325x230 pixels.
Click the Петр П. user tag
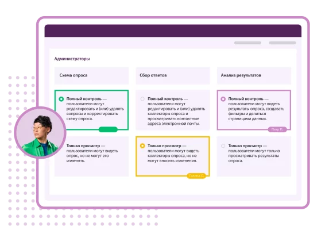[277, 129]
